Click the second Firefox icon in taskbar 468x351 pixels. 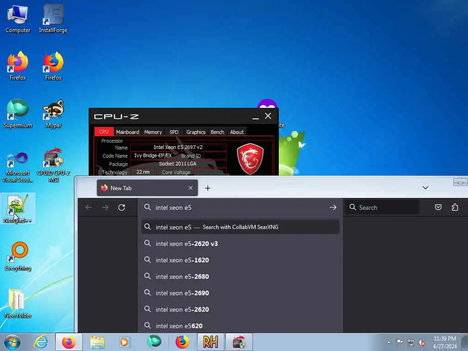pyautogui.click(x=182, y=342)
